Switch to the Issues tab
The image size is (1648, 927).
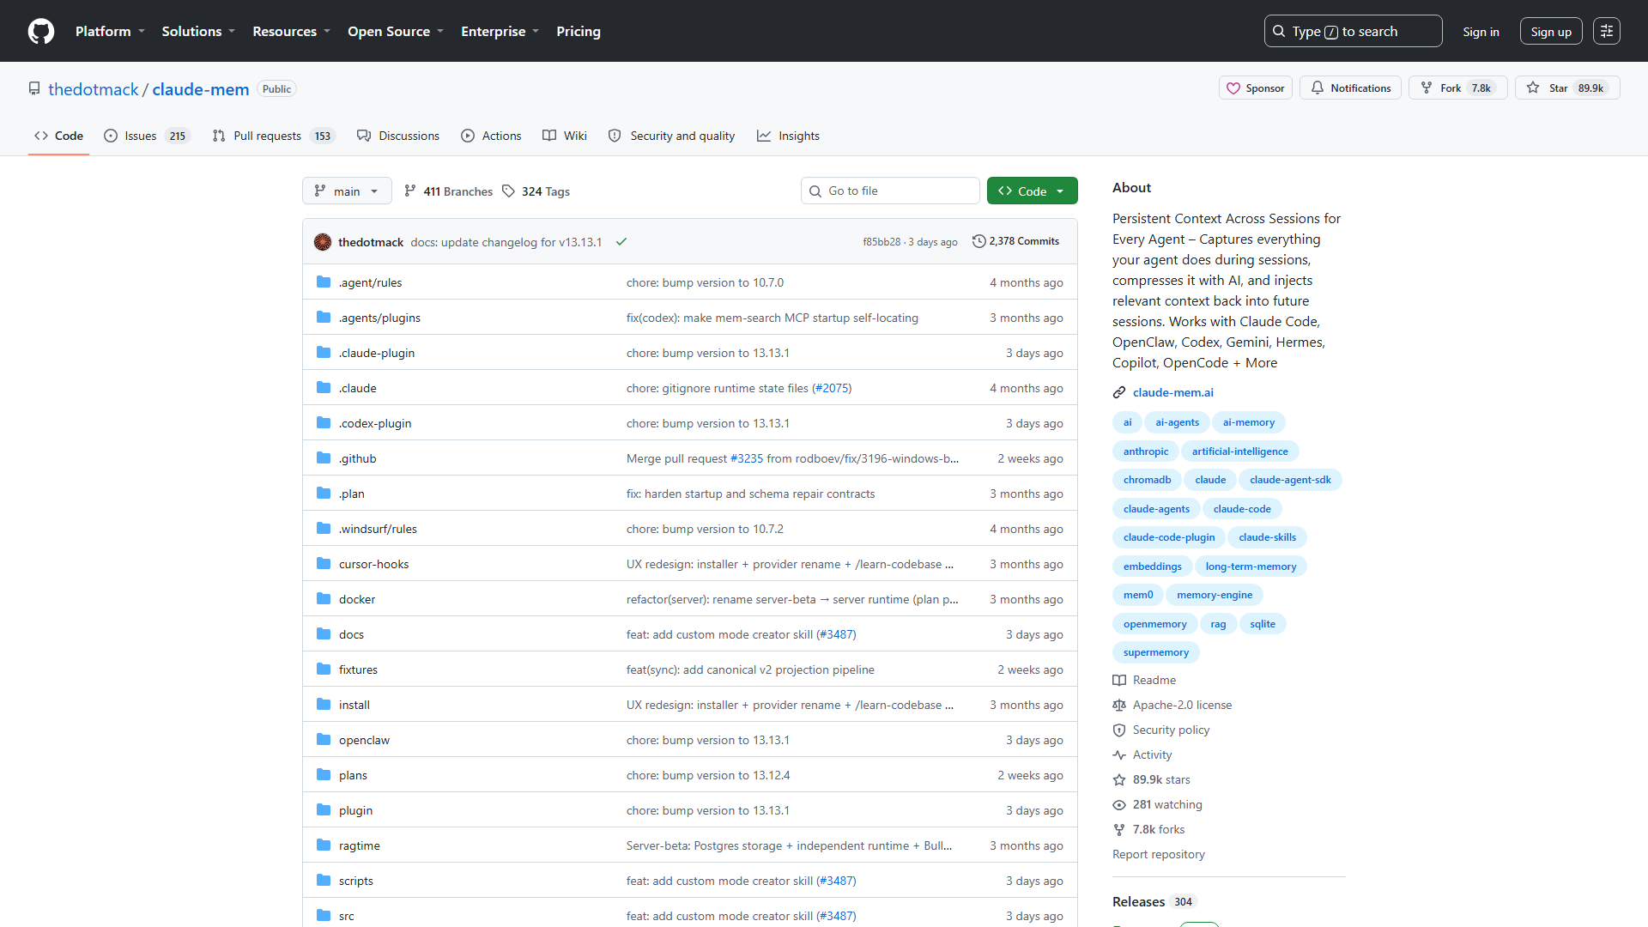click(147, 136)
